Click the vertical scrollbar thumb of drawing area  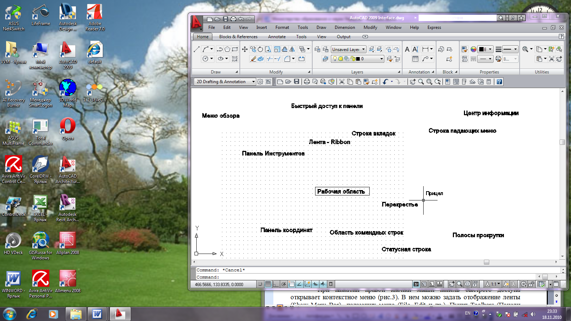pyautogui.click(x=562, y=142)
